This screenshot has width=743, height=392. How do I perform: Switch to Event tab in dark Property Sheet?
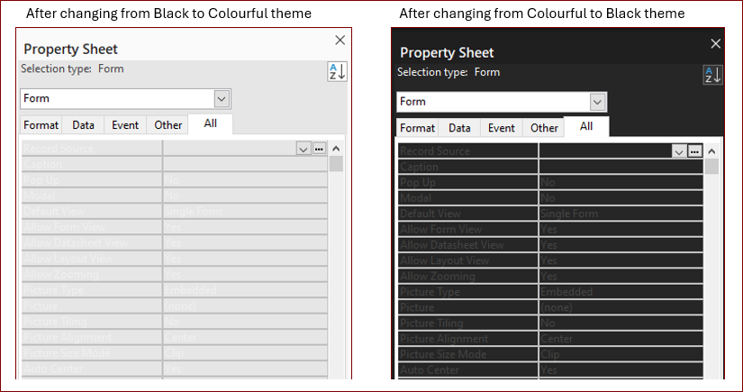[502, 128]
